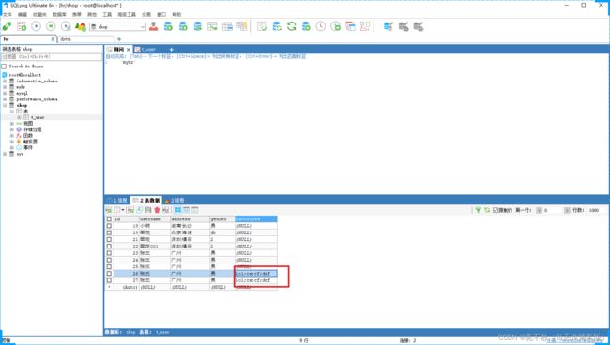Screen dimensions: 610x345
Task: Close the hr connection tab
Action: pos(53,39)
